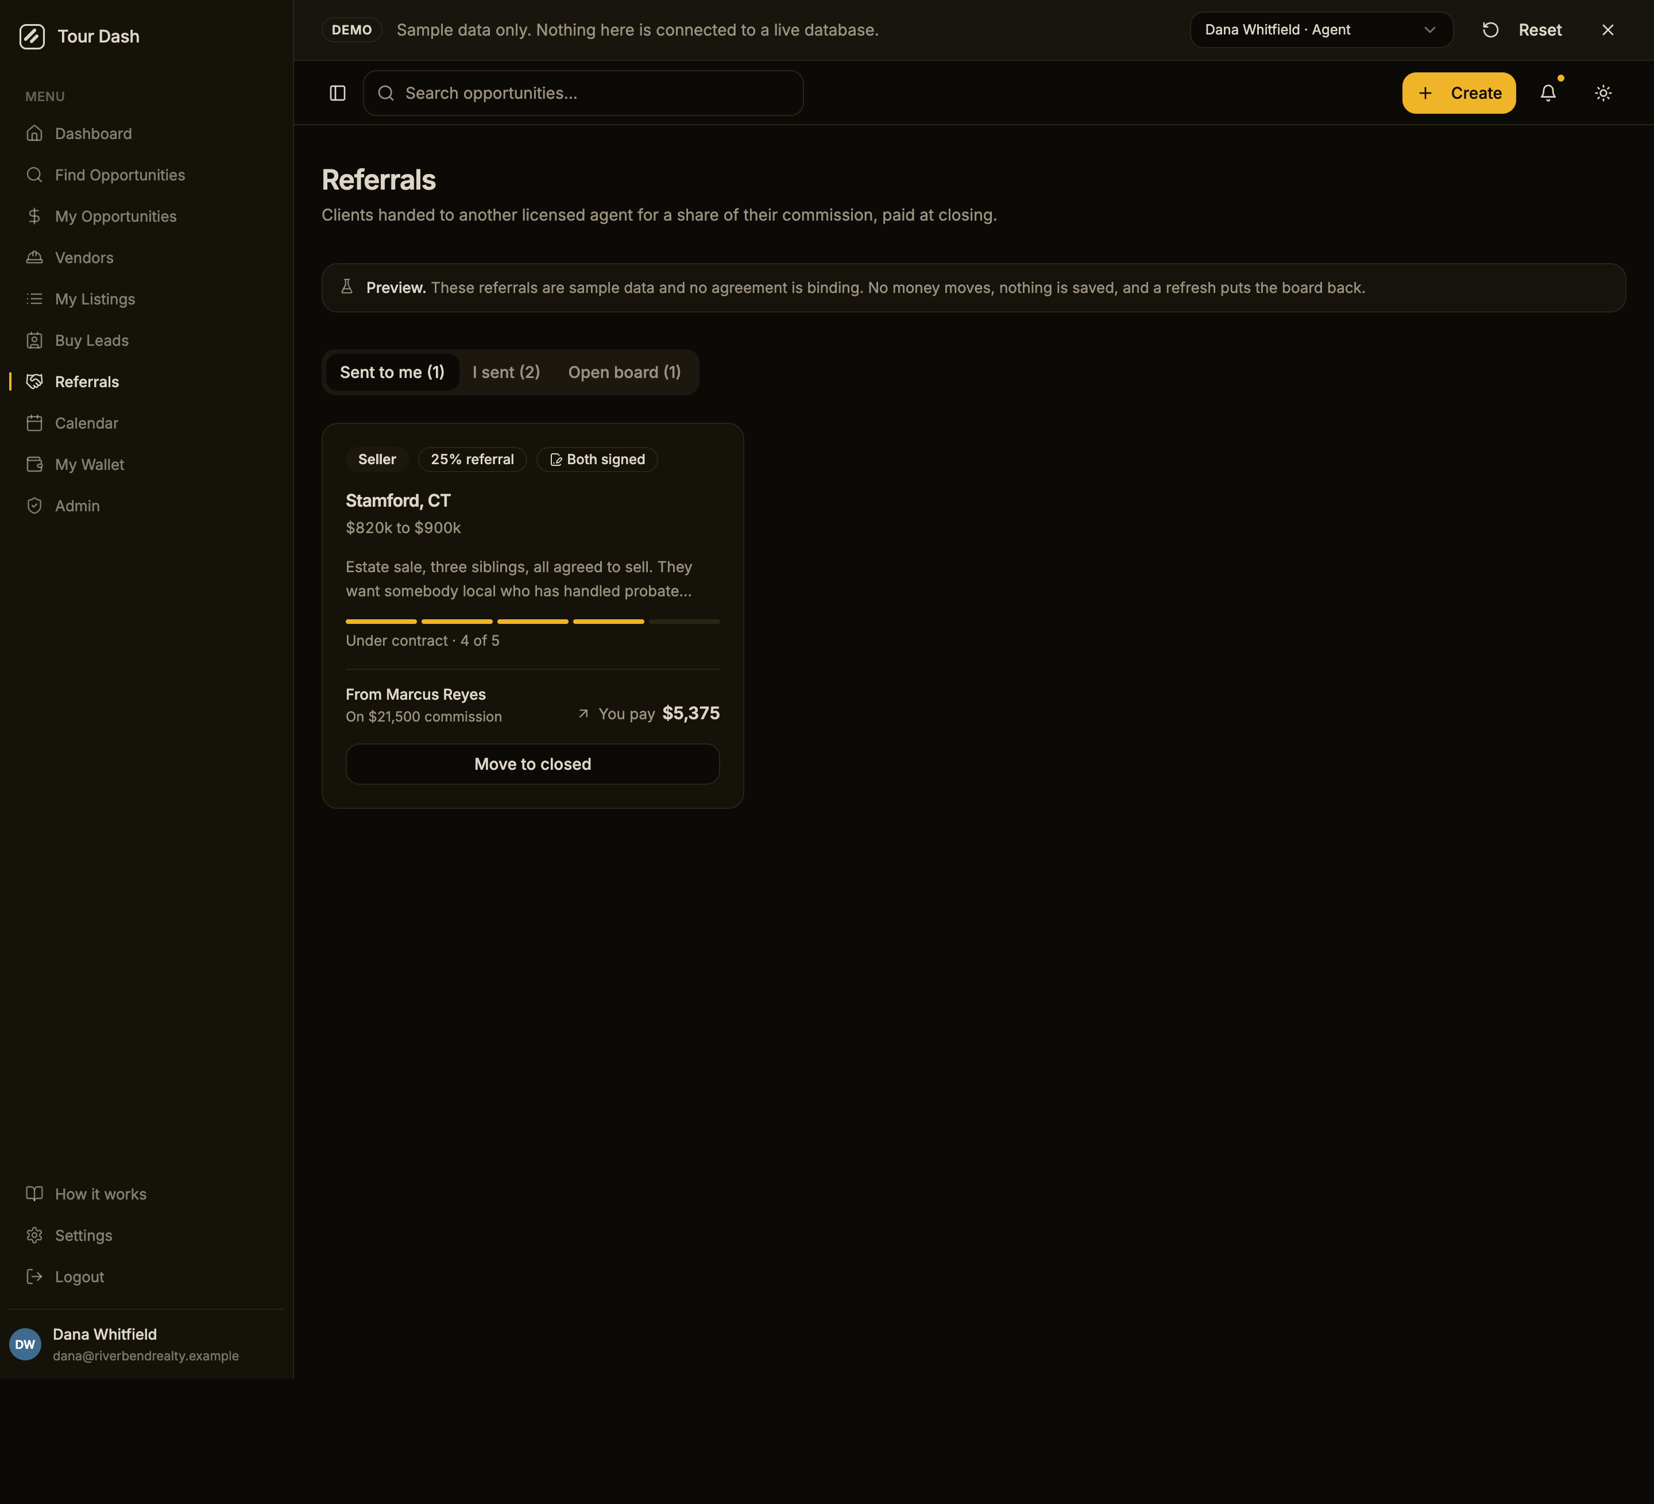1654x1504 pixels.
Task: Collapse the sidebar with the panel icon
Action: pyautogui.click(x=337, y=92)
